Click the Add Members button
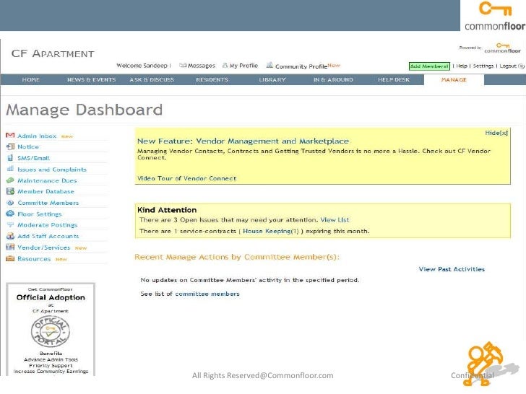 pos(429,66)
